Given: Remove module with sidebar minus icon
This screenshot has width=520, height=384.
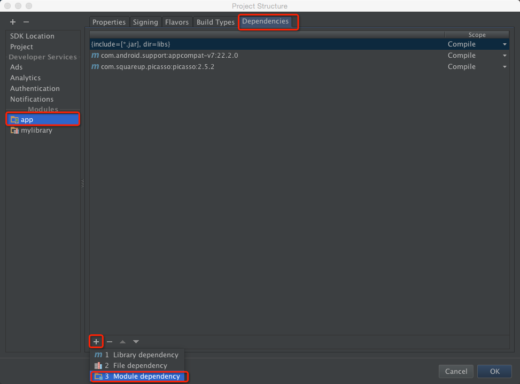Looking at the screenshot, I should pos(26,22).
